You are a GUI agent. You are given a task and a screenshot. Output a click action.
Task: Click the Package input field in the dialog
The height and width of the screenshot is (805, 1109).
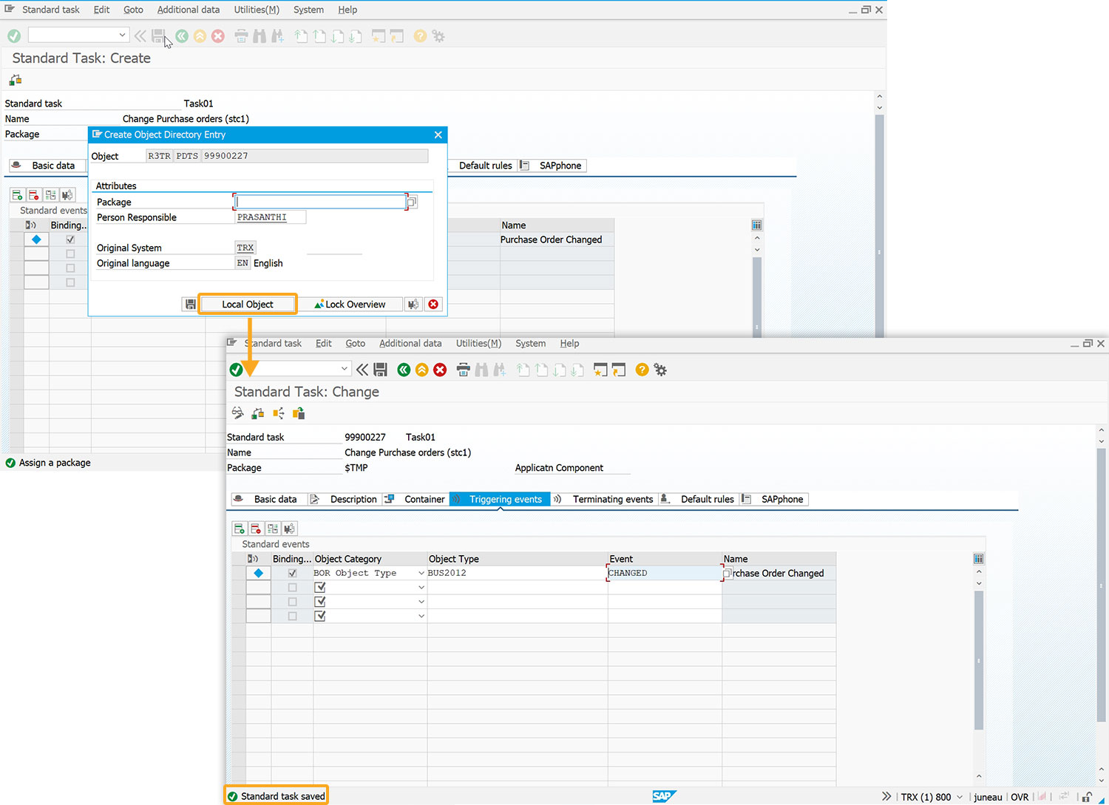319,202
